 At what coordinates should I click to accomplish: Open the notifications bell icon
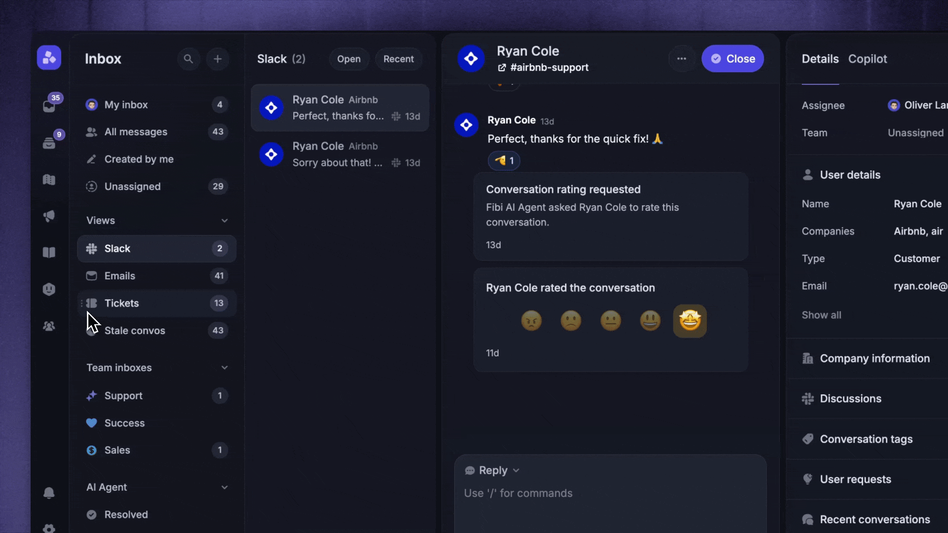(x=49, y=493)
